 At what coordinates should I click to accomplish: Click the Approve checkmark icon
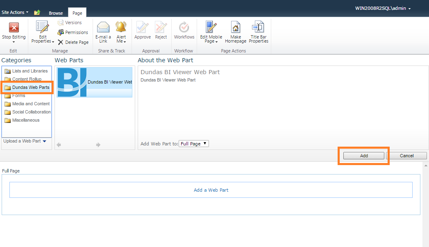click(142, 27)
